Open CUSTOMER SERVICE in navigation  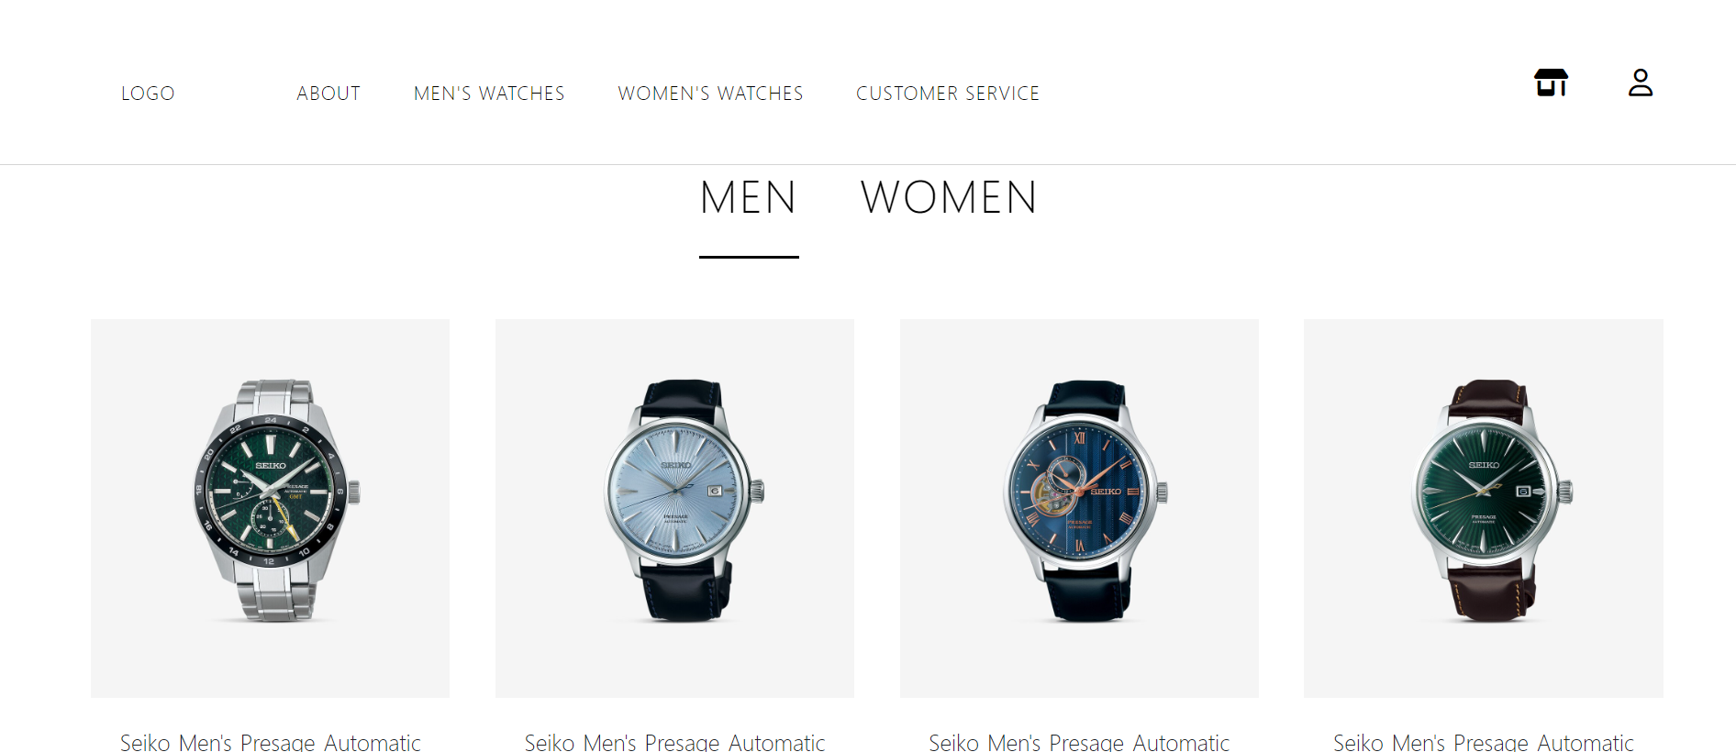click(x=948, y=94)
